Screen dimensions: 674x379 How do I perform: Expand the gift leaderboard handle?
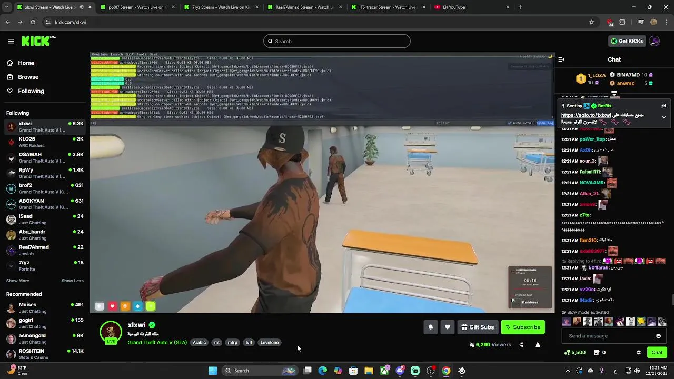(x=614, y=94)
